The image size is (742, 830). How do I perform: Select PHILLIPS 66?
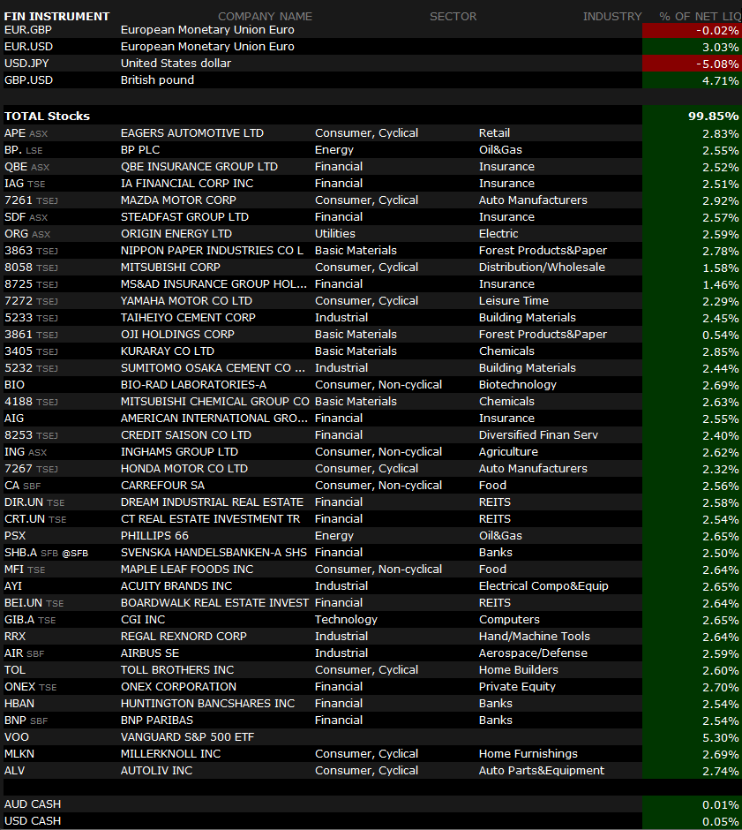click(x=154, y=536)
